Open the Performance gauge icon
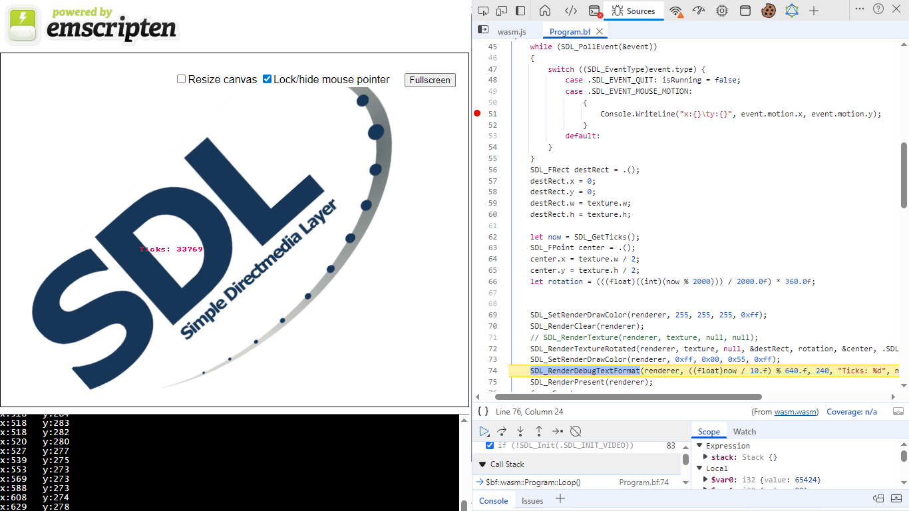Screen dimensions: 909x511 coord(698,11)
